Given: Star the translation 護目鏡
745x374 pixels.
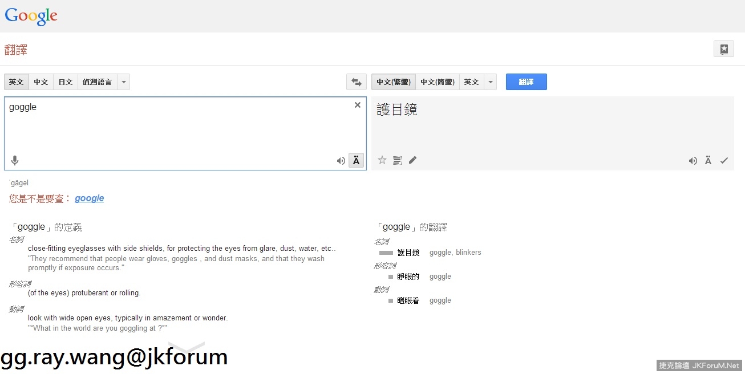Looking at the screenshot, I should point(382,160).
